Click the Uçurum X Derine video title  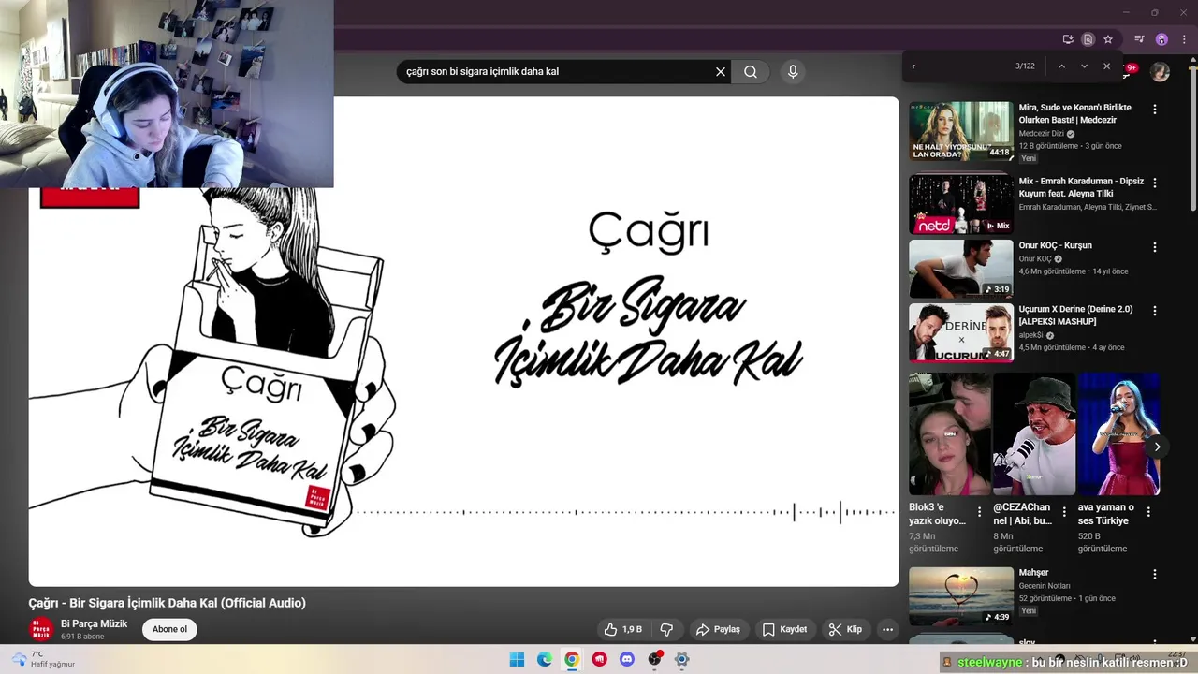(x=1075, y=315)
